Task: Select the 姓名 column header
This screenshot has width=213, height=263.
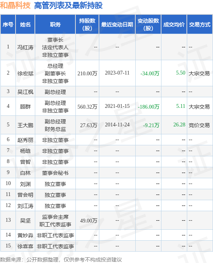Action: [25, 25]
